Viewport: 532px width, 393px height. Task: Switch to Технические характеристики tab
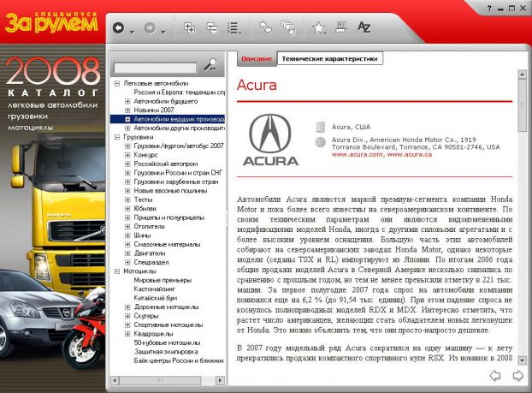coord(330,58)
